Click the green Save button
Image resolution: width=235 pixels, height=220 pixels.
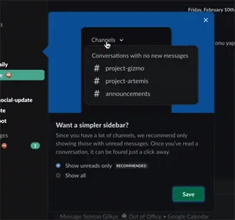(x=188, y=194)
